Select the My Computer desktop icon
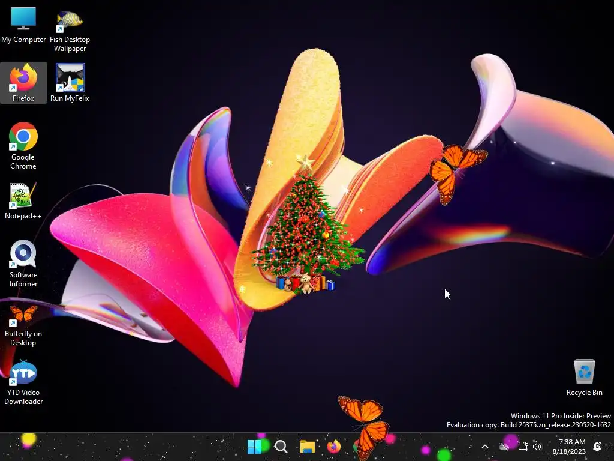Screen dimensions: 614x461 (23, 24)
